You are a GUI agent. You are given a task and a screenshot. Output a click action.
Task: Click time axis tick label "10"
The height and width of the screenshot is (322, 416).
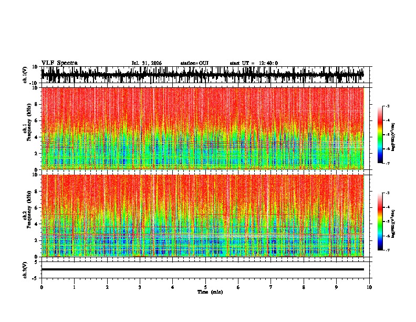tap(369, 287)
